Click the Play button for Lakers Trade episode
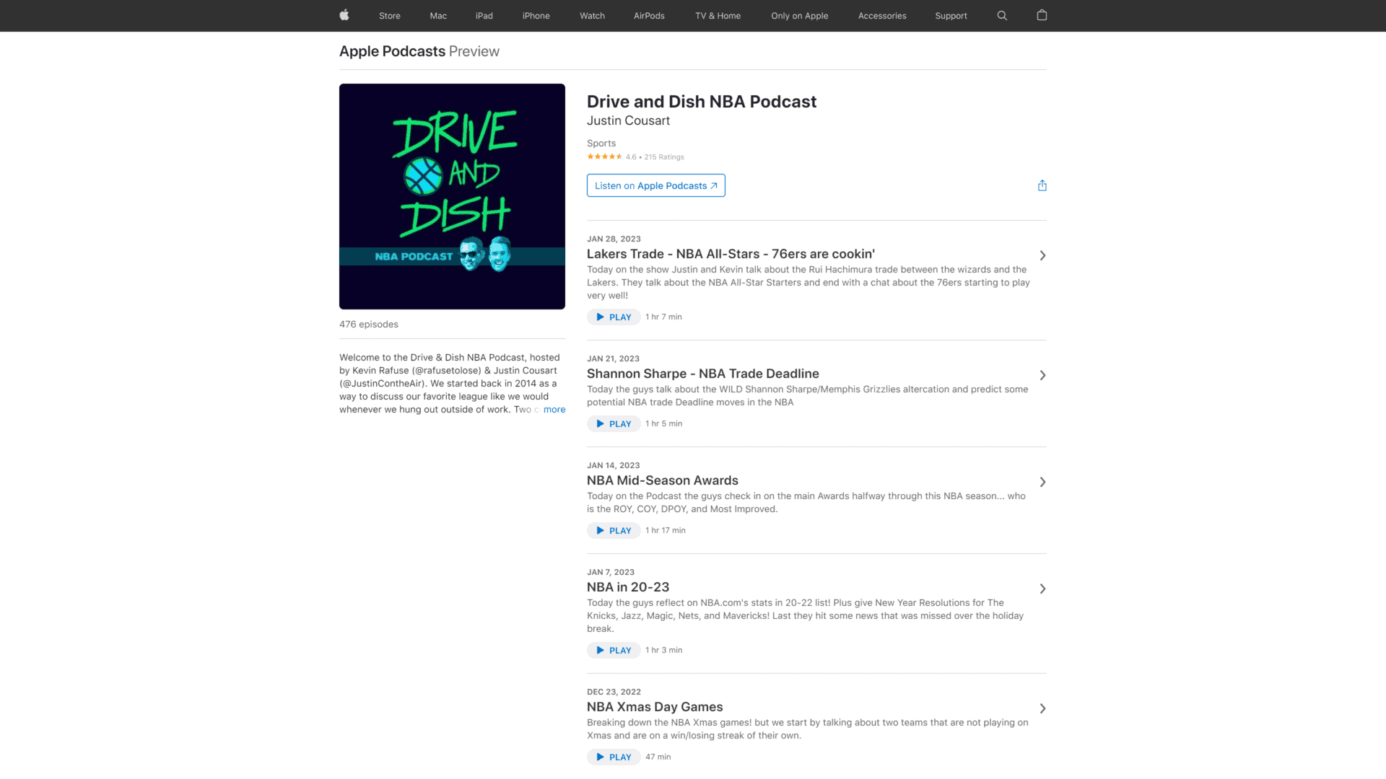 [x=613, y=317]
